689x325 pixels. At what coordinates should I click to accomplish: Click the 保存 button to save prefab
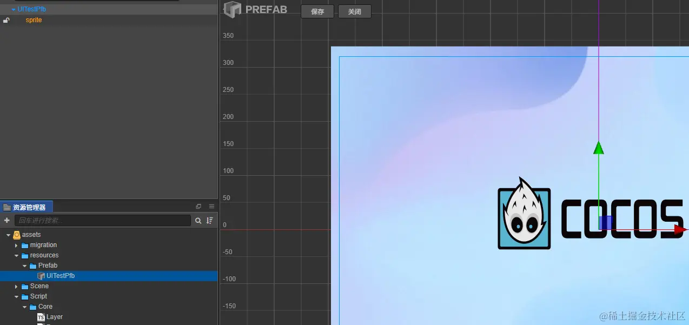(x=317, y=11)
